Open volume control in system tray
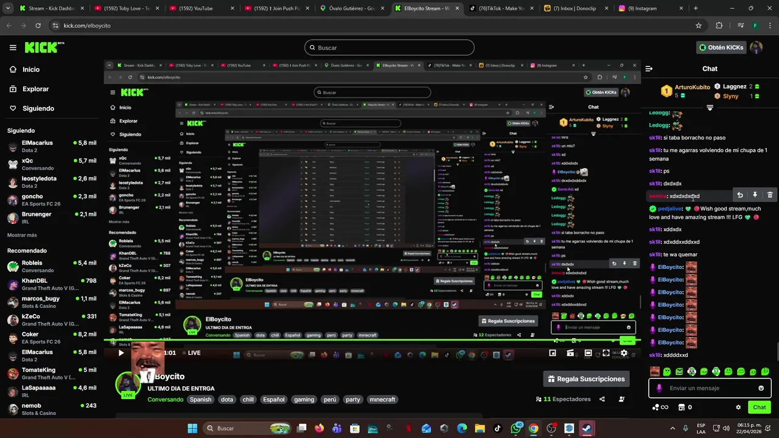This screenshot has width=779, height=438. click(725, 428)
